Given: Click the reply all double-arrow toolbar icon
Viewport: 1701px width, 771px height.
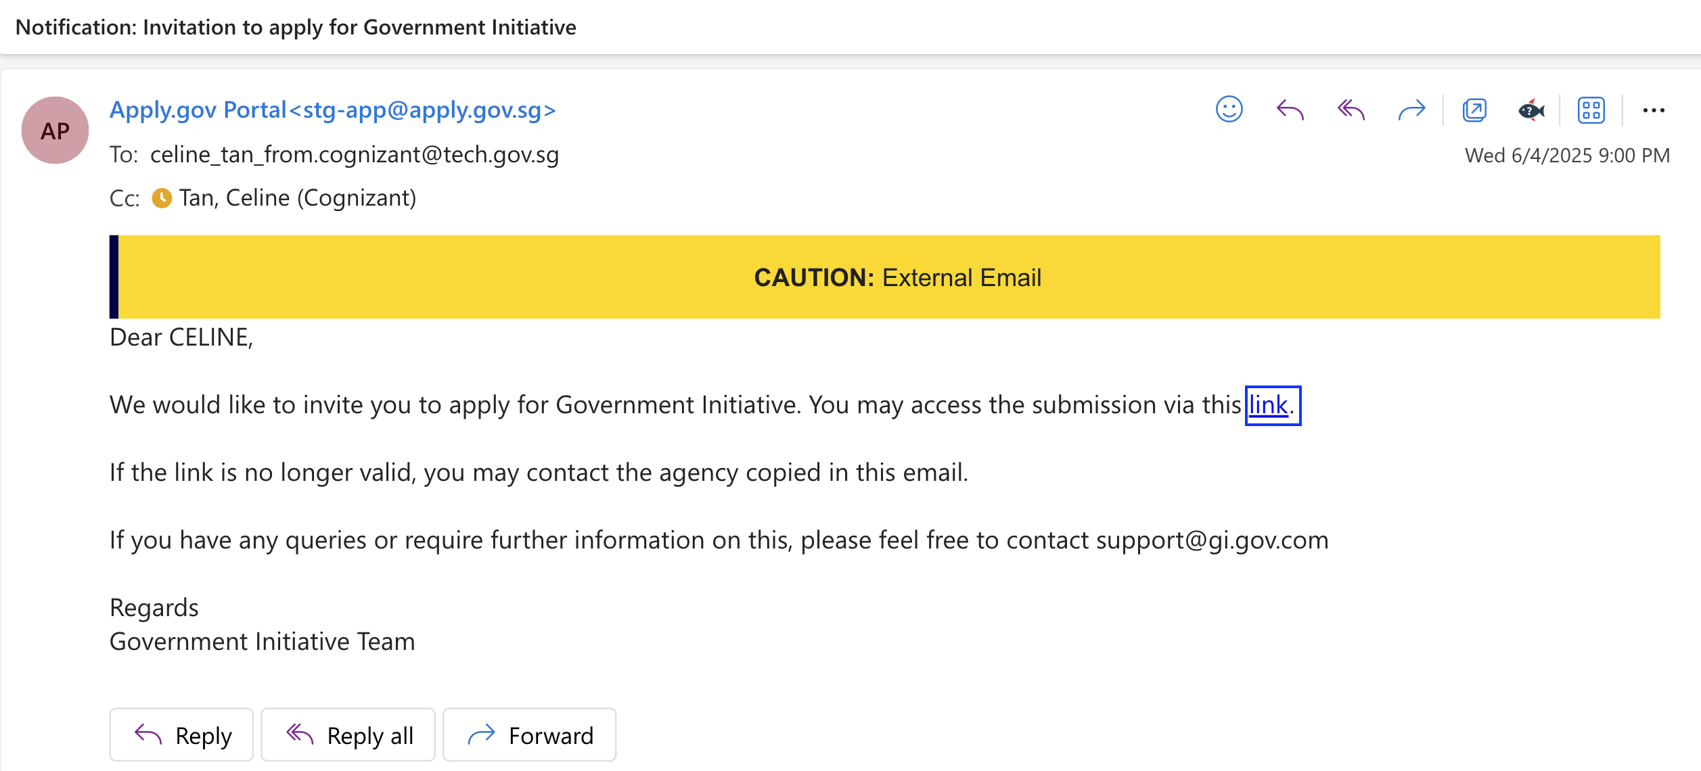Looking at the screenshot, I should (x=1351, y=110).
